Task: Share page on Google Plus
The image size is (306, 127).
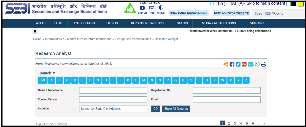Action: 244,64
